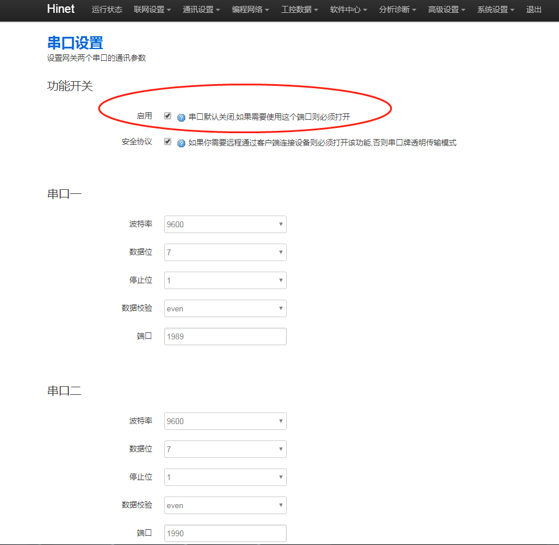Open the 软件中心 menu
559x545 pixels.
pyautogui.click(x=348, y=10)
